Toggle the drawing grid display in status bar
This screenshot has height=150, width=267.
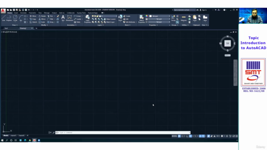(179, 136)
